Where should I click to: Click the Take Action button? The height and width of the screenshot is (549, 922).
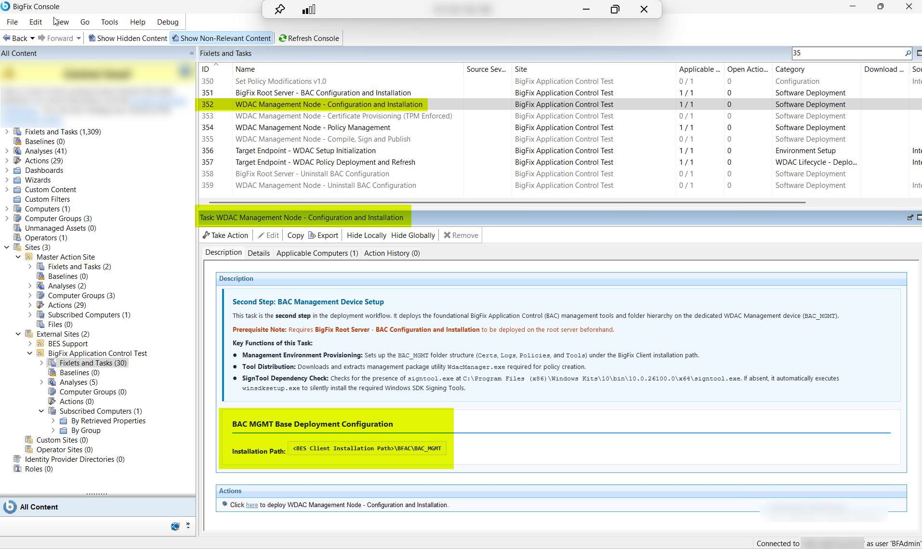pos(225,235)
